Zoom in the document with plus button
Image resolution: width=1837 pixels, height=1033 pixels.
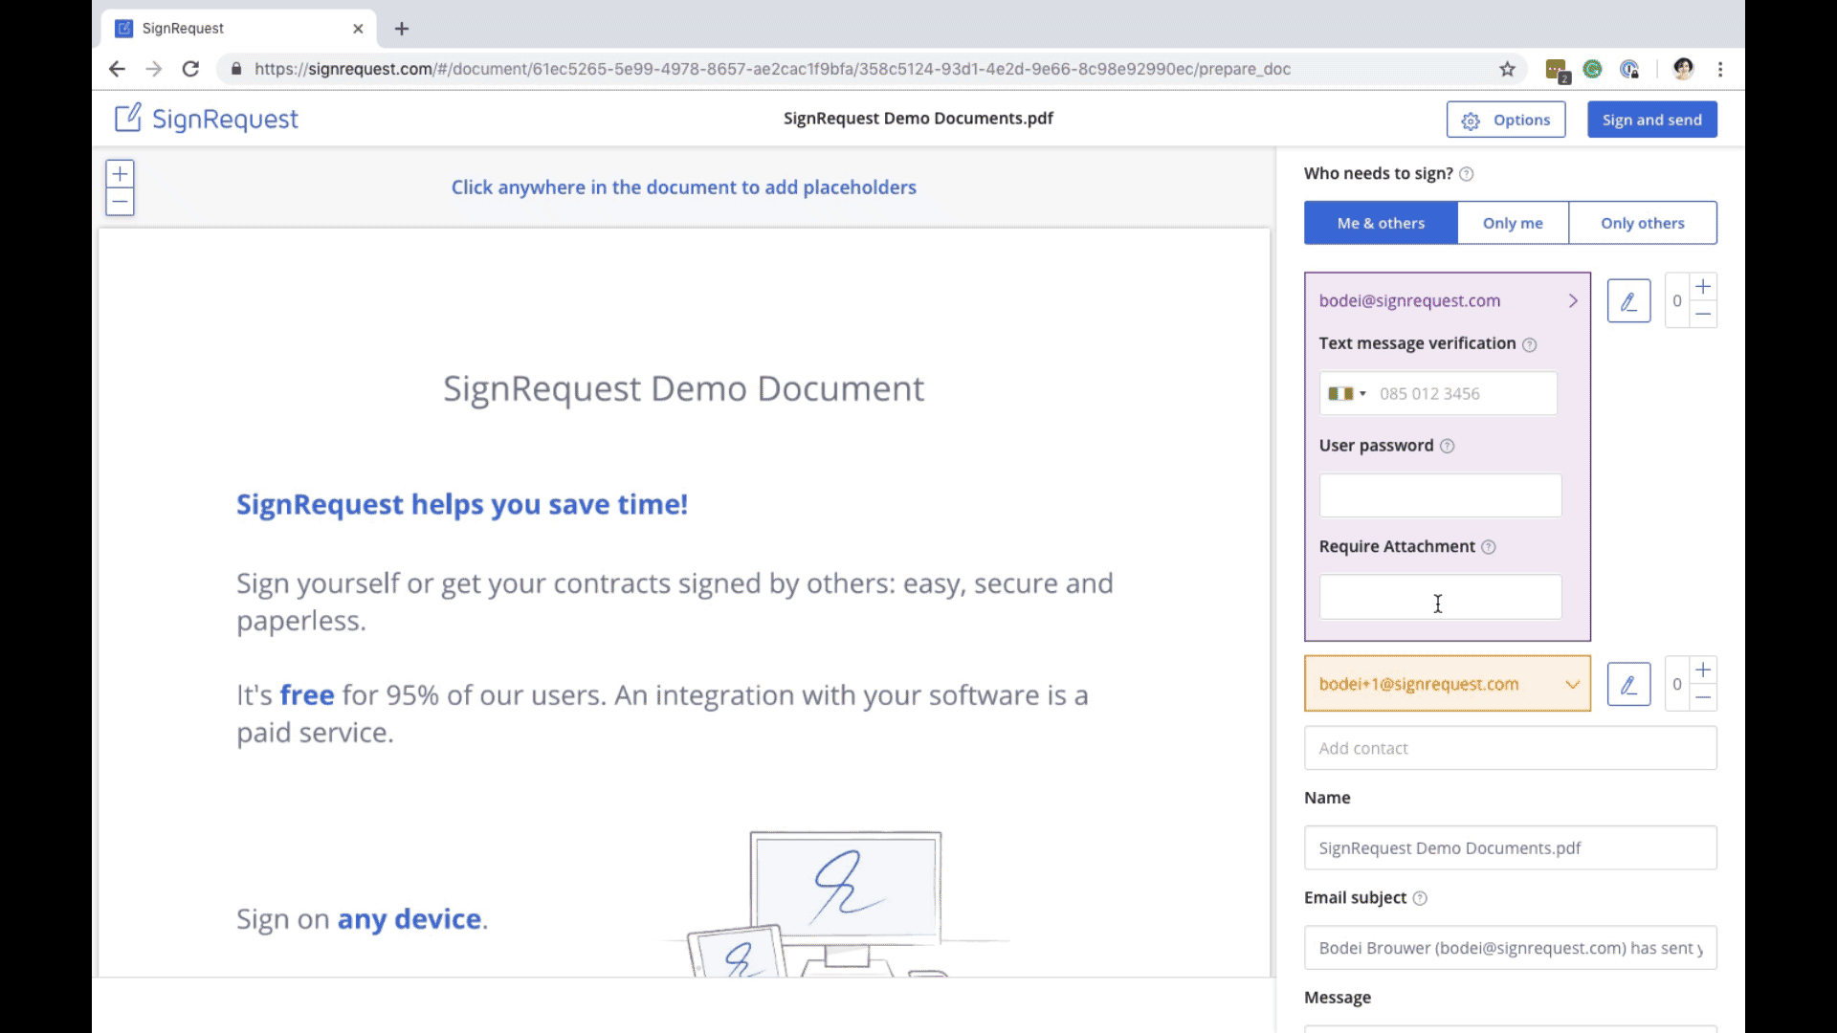[x=120, y=174]
